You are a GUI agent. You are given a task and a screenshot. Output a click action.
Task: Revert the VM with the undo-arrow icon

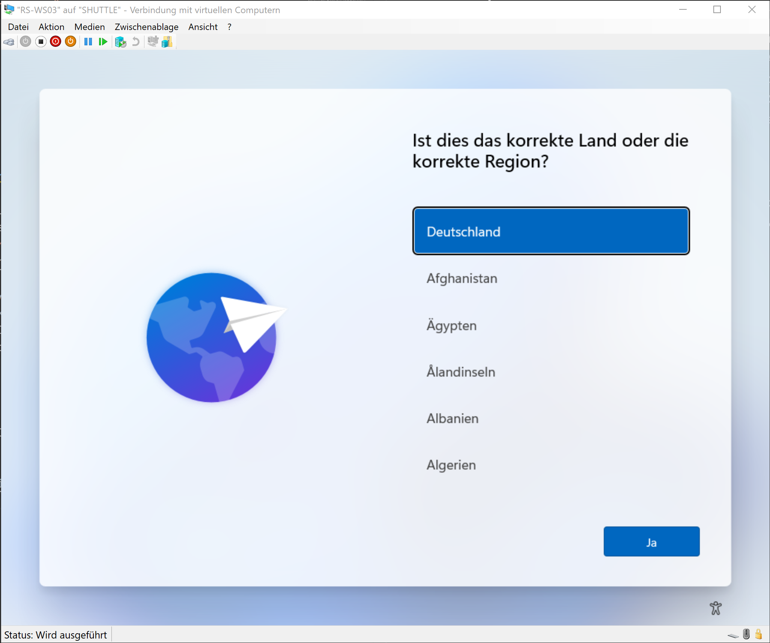[135, 42]
